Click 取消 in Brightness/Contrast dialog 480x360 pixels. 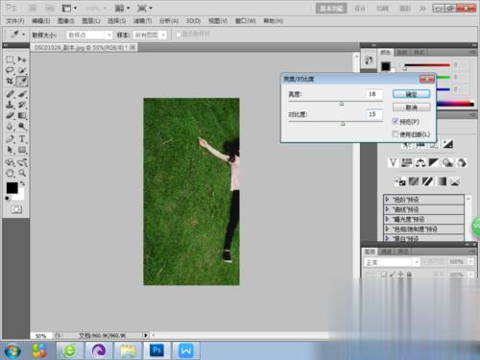pyautogui.click(x=411, y=108)
